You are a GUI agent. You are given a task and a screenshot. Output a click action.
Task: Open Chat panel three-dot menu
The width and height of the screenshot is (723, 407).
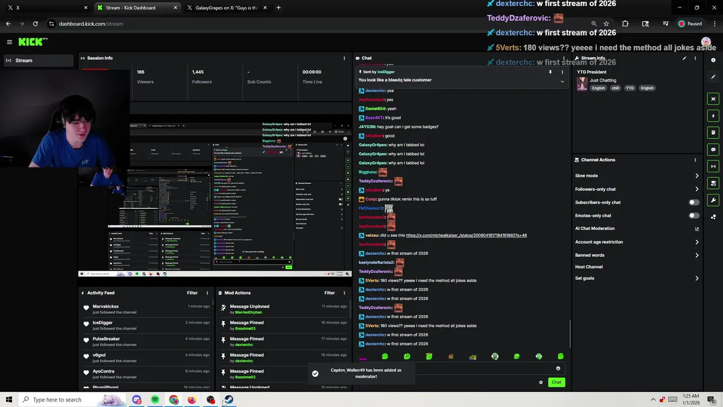point(564,58)
